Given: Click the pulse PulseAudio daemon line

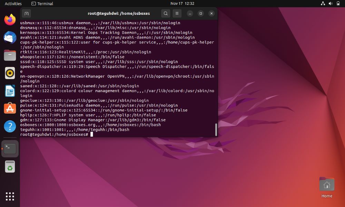Looking at the screenshot, I should pyautogui.click(x=99, y=105).
